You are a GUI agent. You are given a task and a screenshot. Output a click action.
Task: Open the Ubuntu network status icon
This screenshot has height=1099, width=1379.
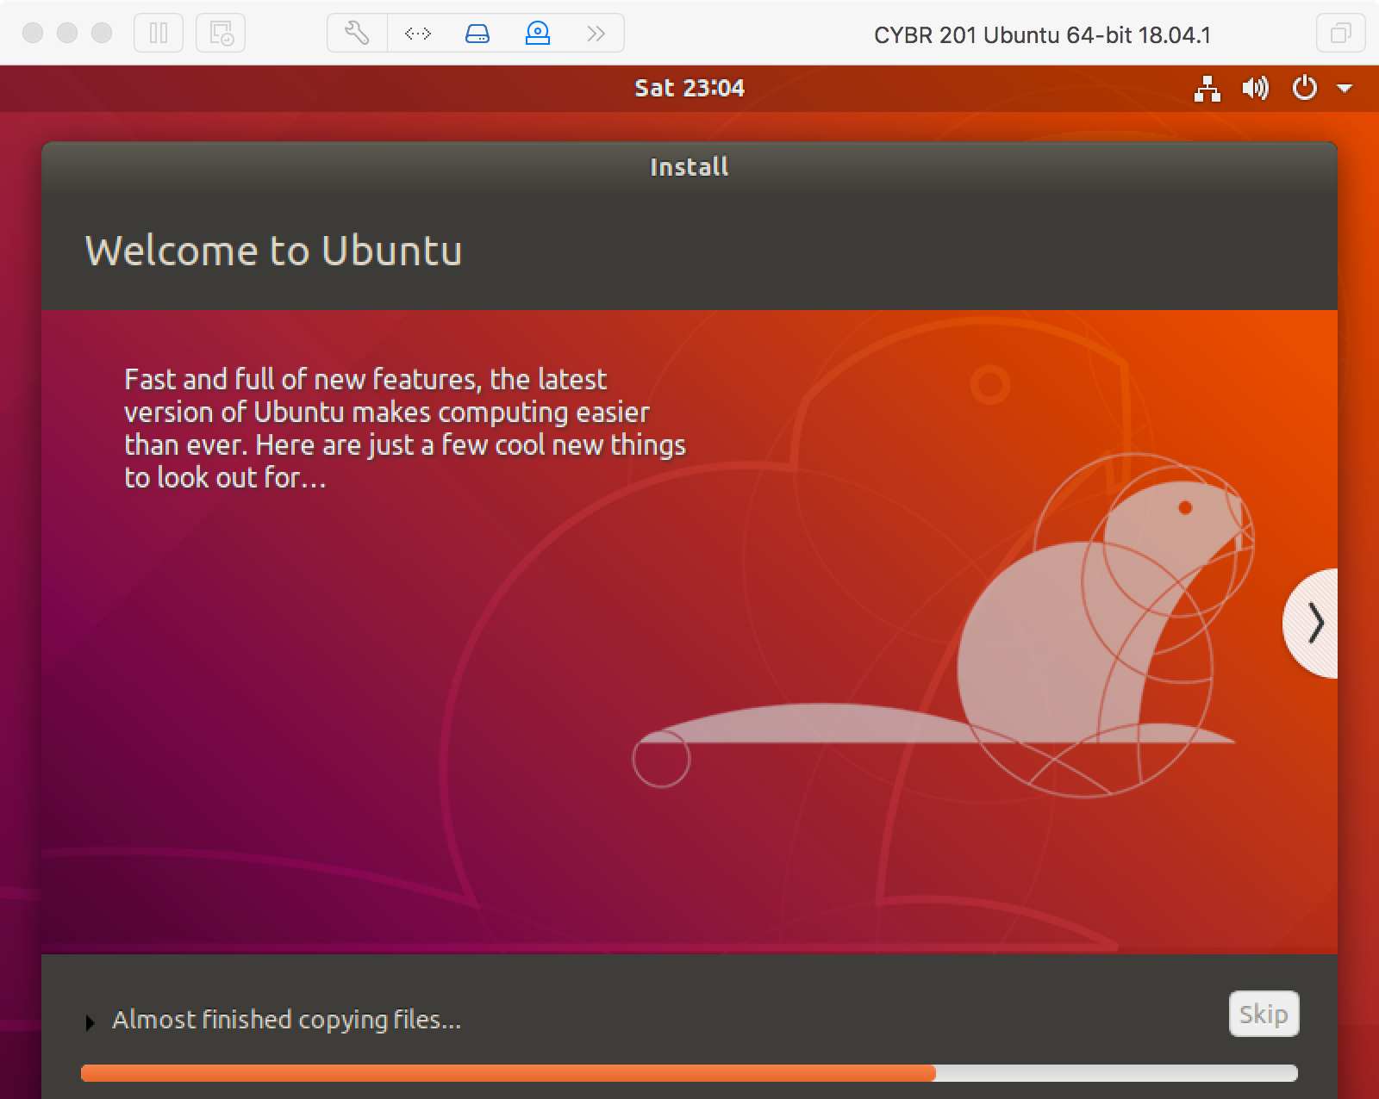click(1207, 88)
